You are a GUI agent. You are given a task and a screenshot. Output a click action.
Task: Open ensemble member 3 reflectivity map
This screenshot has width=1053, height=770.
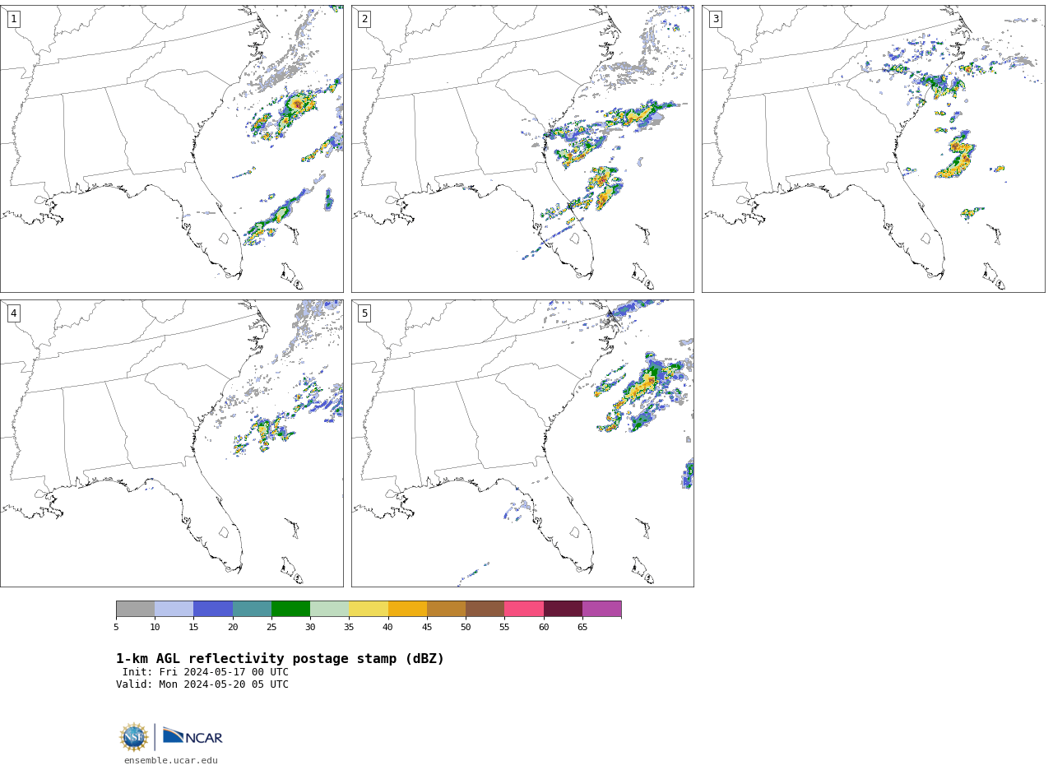(x=873, y=149)
